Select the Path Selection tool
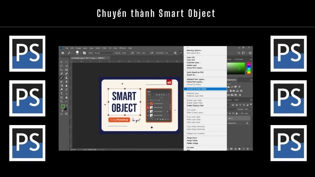Screen dimensions: 315x177 point(66,94)
